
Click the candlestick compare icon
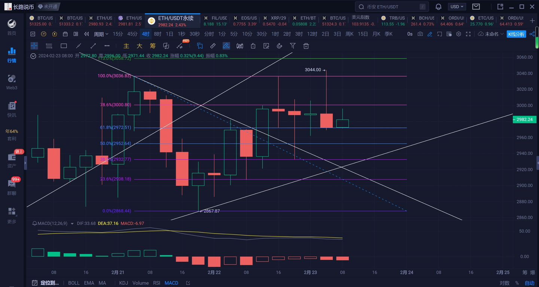[240, 46]
